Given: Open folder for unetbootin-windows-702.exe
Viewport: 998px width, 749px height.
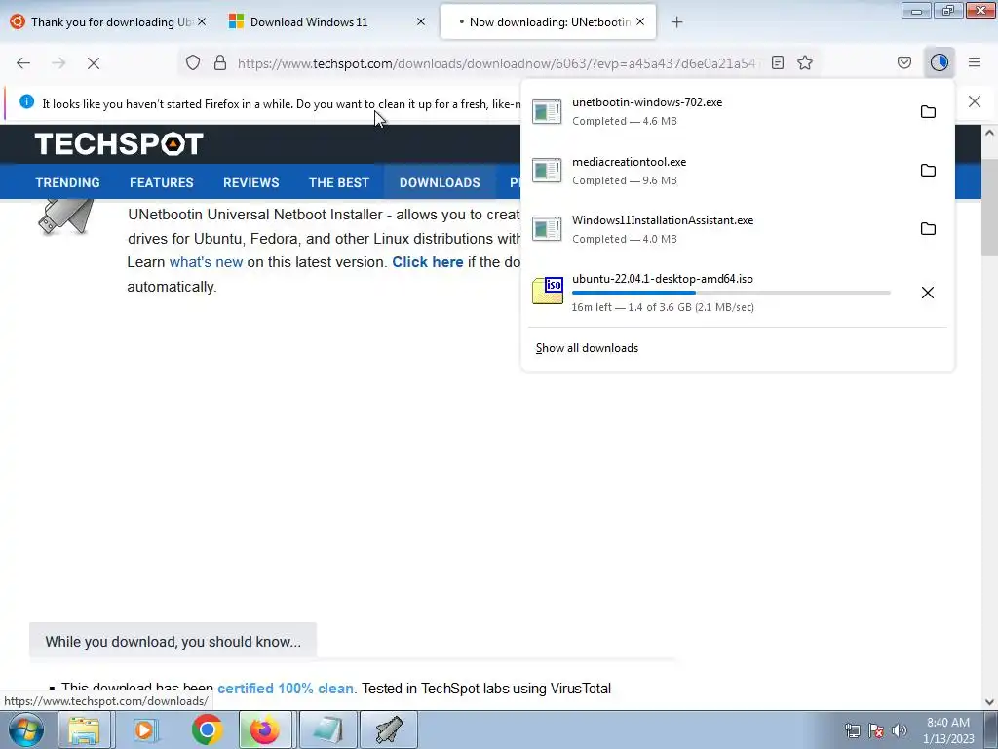Looking at the screenshot, I should (928, 111).
